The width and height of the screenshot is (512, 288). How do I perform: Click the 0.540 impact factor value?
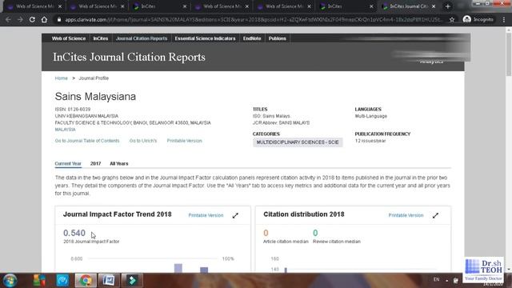click(74, 233)
